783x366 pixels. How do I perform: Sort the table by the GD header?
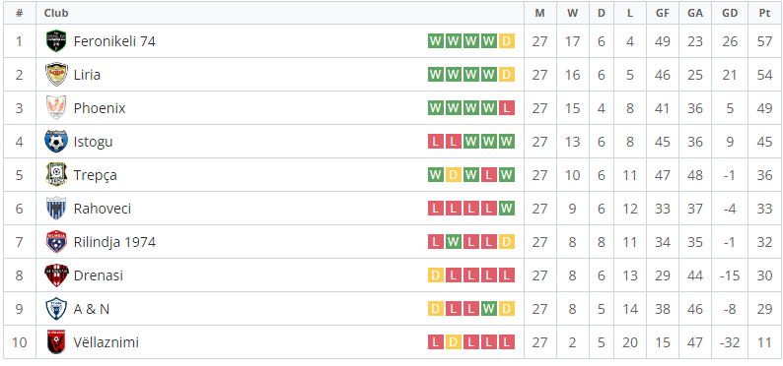point(730,13)
